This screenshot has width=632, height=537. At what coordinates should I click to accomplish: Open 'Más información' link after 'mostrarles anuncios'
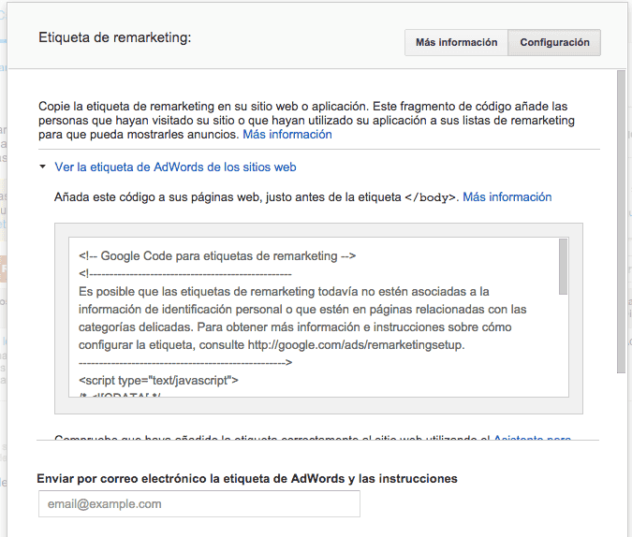[287, 134]
